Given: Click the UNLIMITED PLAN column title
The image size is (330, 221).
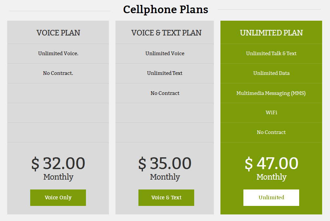Looking at the screenshot, I should (271, 33).
